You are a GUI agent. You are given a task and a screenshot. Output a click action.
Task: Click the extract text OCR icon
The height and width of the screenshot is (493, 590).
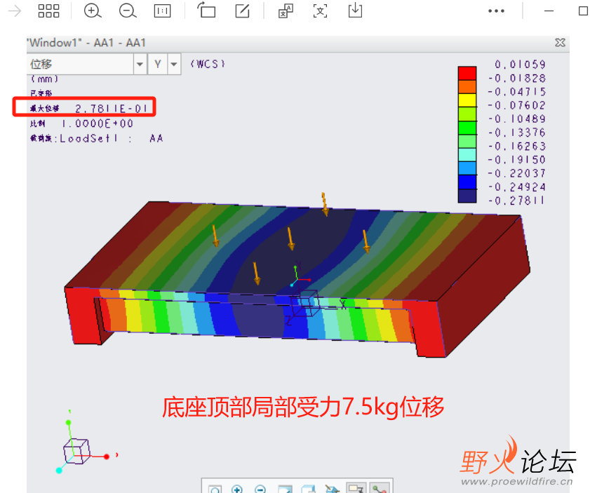pos(320,11)
